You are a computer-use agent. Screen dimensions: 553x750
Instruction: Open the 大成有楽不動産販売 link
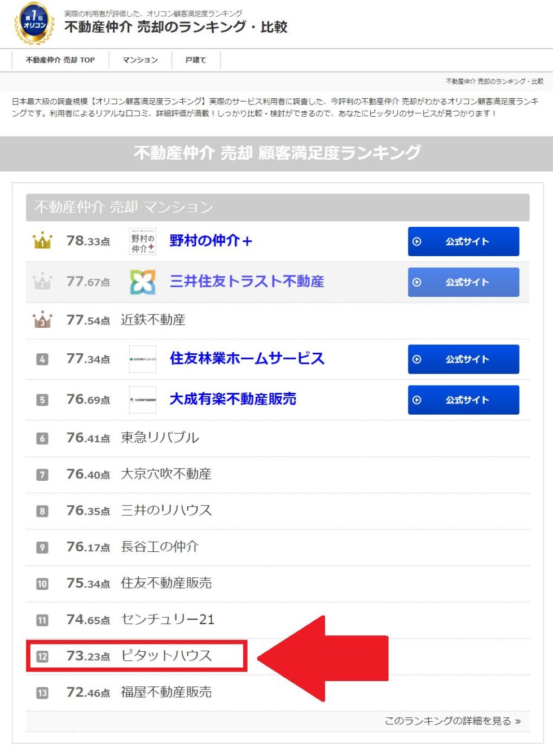click(233, 399)
